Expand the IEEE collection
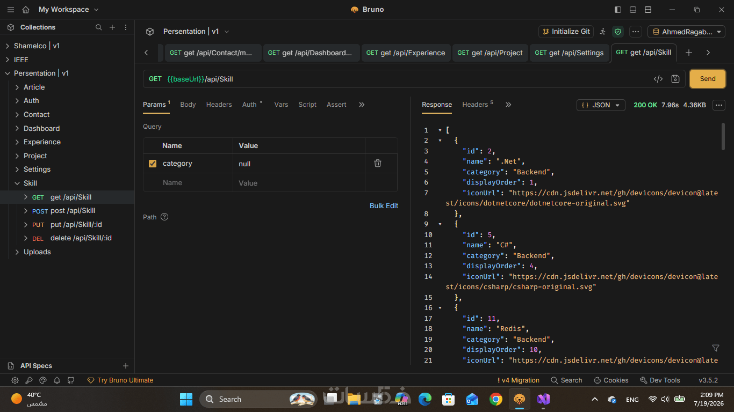 tap(8, 60)
